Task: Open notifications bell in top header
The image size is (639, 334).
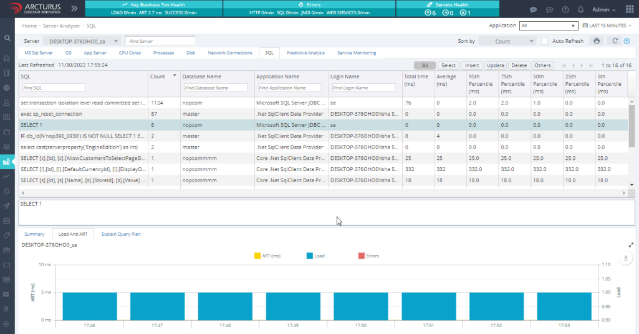Action: (581, 10)
